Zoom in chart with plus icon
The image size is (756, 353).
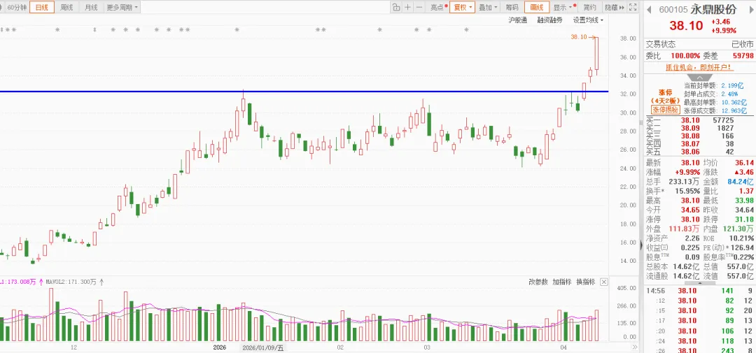pos(408,7)
